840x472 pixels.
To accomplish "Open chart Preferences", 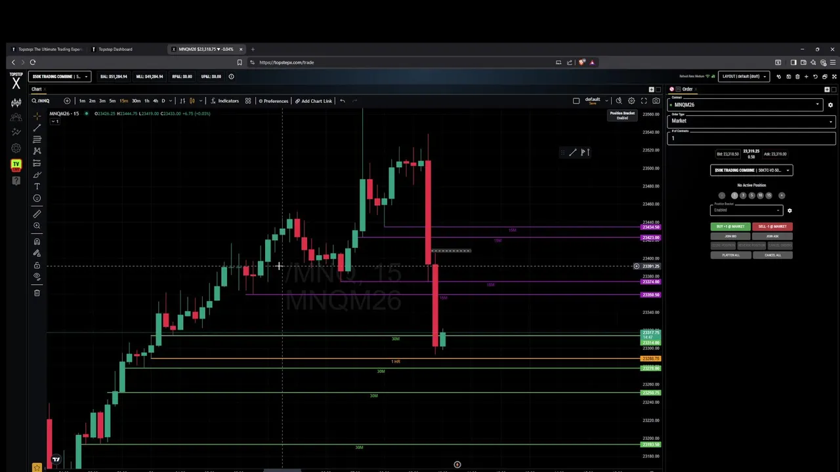I will coord(273,101).
